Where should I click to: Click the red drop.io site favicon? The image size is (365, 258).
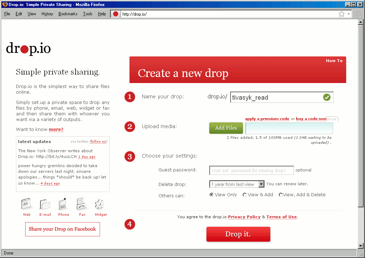(116, 14)
